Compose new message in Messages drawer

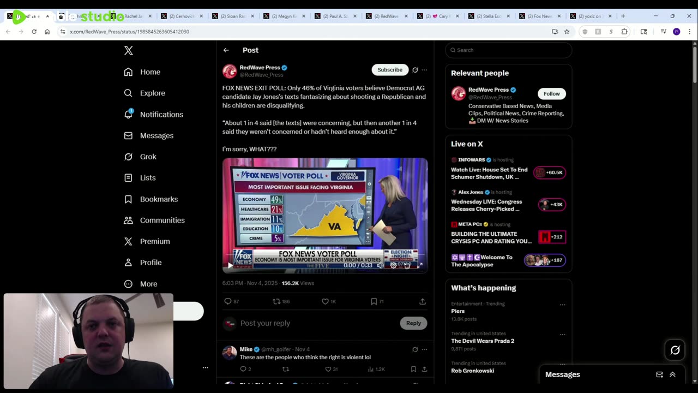659,374
